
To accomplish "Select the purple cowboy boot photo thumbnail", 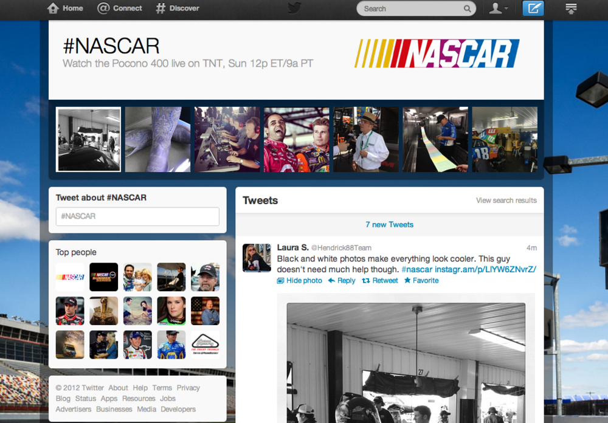I will tap(157, 140).
